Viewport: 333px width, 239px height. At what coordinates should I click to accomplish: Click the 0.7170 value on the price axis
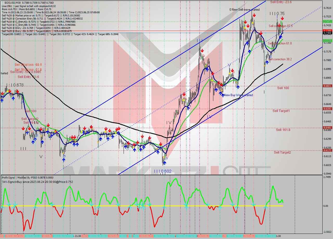click(x=327, y=52)
